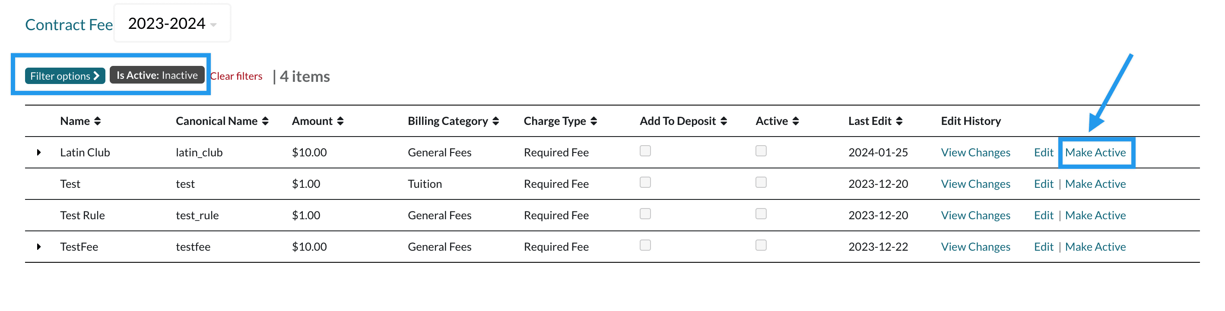Sort by Add To Deposit arrows
1225x311 pixels.
coord(724,121)
